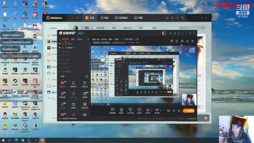Add 摄像头 camera source
254x143 pixels.
click(121, 111)
